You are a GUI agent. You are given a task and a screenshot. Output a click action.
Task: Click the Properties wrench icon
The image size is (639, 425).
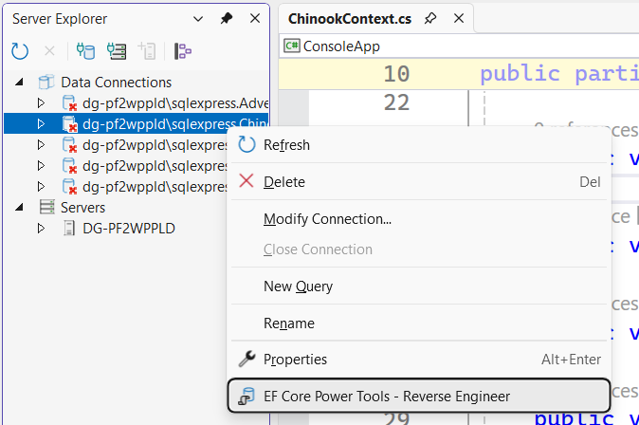click(x=246, y=359)
